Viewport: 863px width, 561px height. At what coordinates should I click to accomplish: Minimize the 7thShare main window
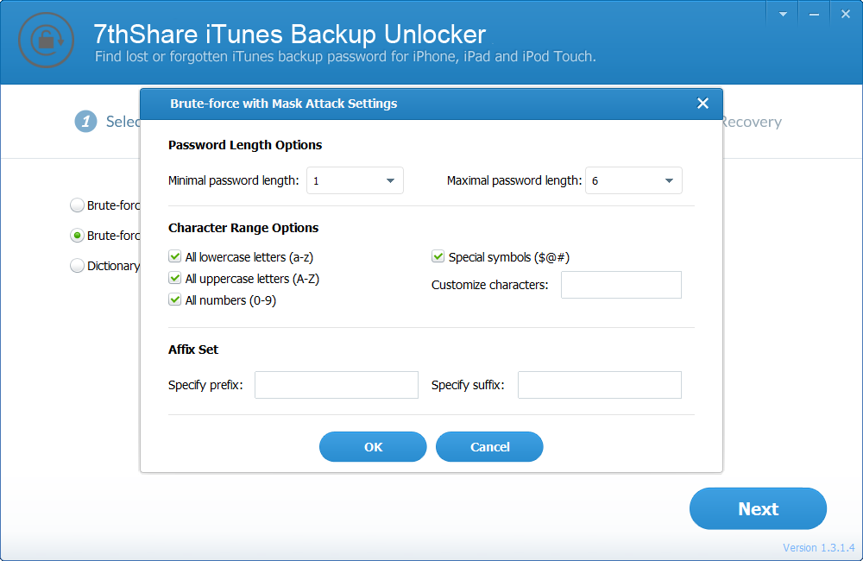pos(814,15)
